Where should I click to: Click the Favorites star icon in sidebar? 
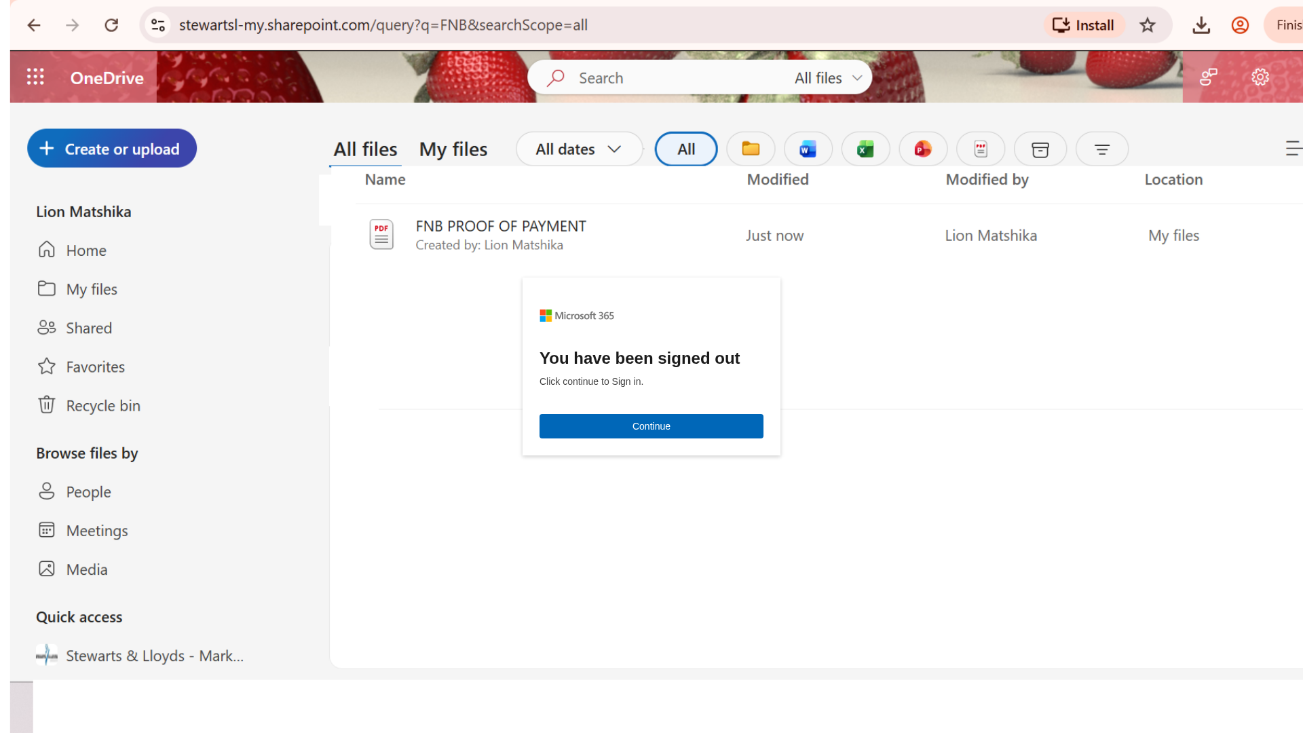point(46,366)
